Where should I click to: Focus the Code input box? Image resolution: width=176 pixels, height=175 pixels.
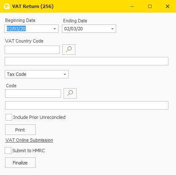[x=33, y=94]
